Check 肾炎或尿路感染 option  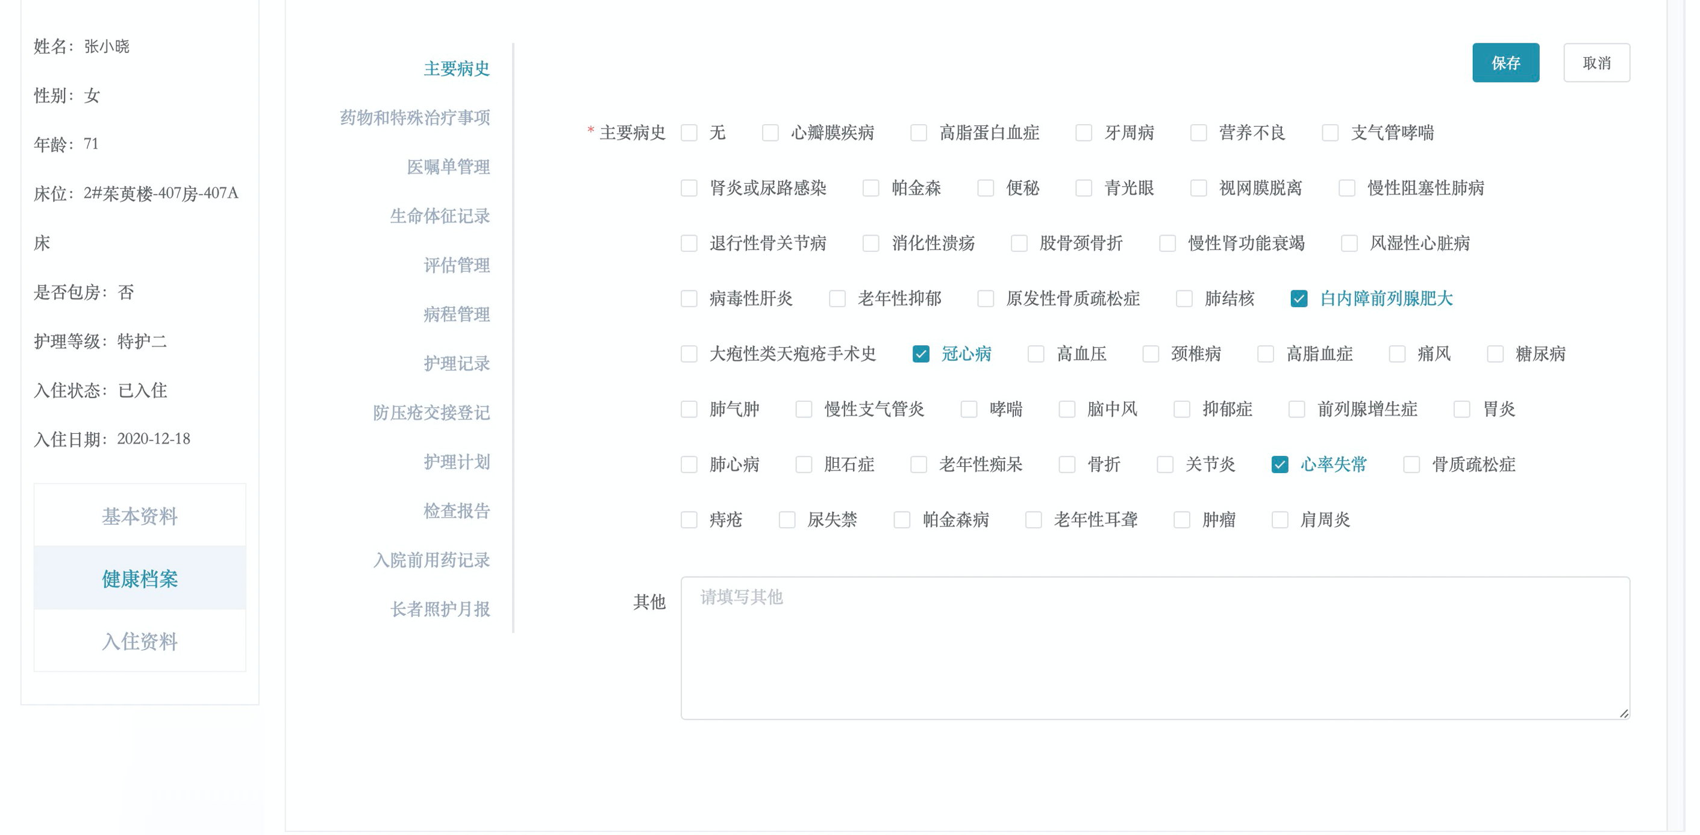click(x=689, y=188)
